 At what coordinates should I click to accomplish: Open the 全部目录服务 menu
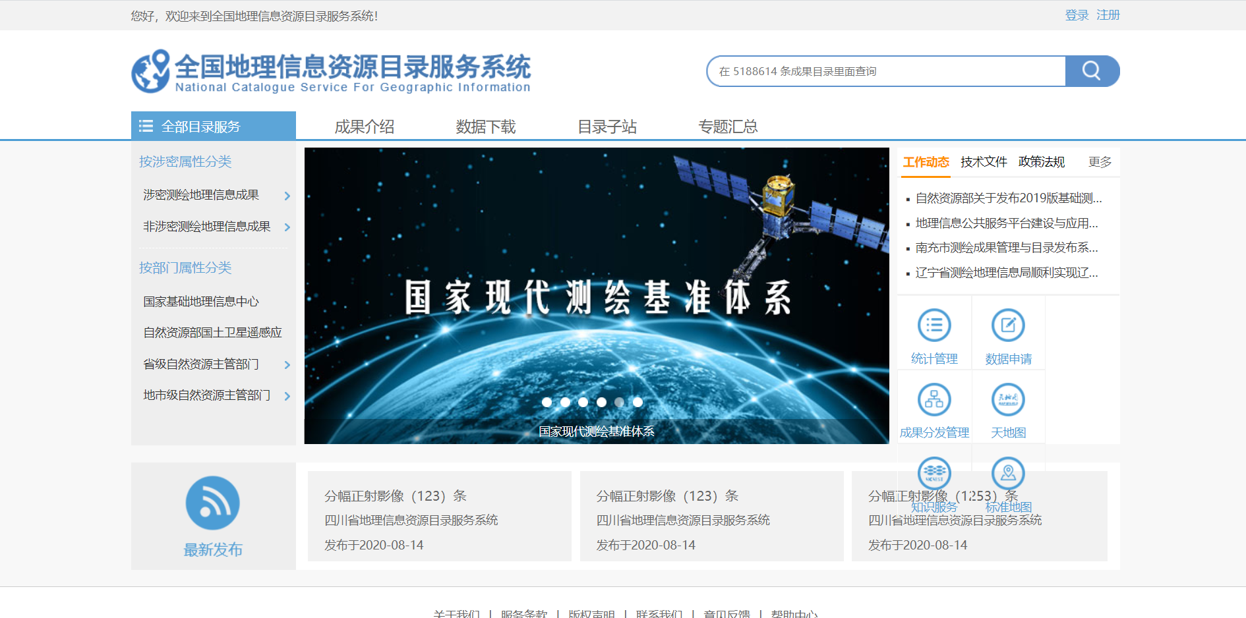coord(213,126)
